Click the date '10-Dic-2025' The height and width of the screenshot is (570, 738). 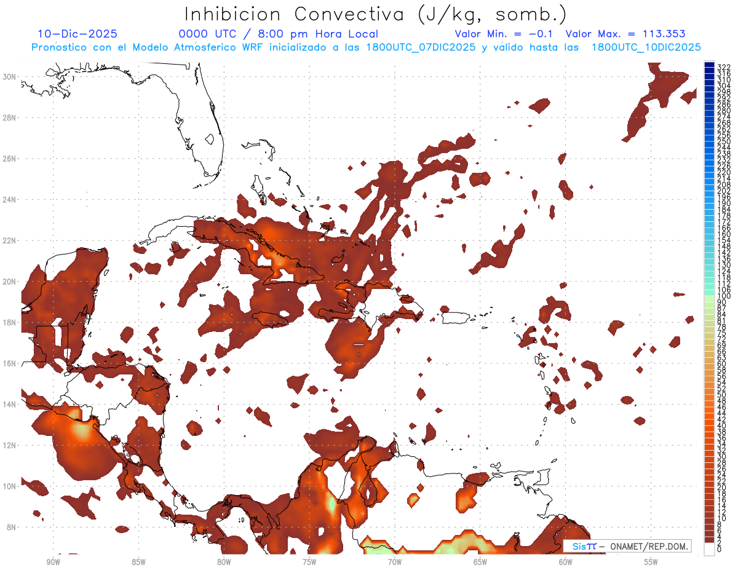[x=77, y=34]
